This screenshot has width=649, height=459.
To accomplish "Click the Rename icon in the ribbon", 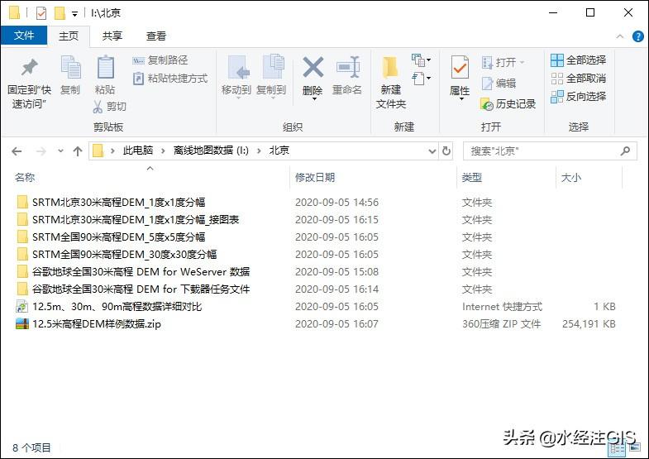I will point(347,69).
